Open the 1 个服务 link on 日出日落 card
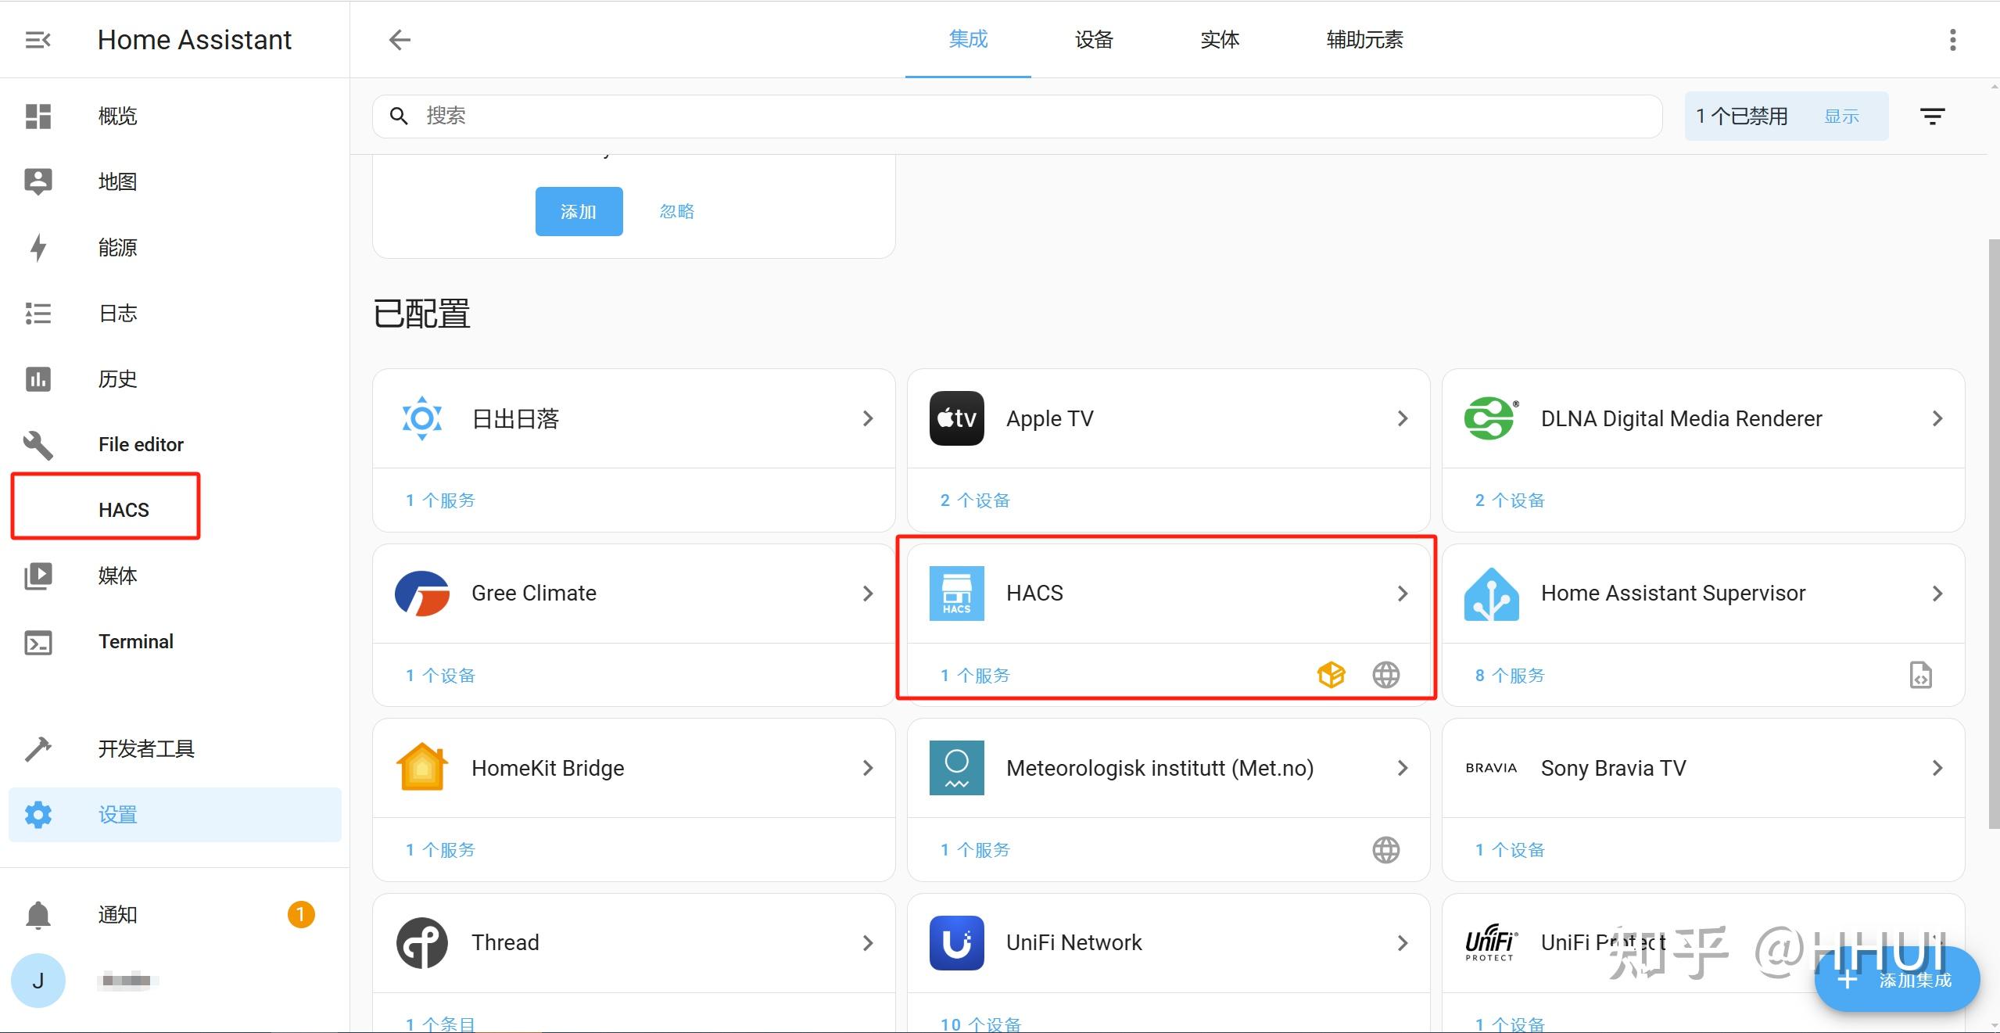Screen dimensions: 2000x1033 (x=439, y=500)
